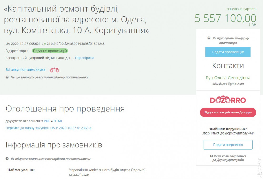This screenshot has height=179, width=263.
Task: Open the HTML announcement link
Action: point(58,121)
